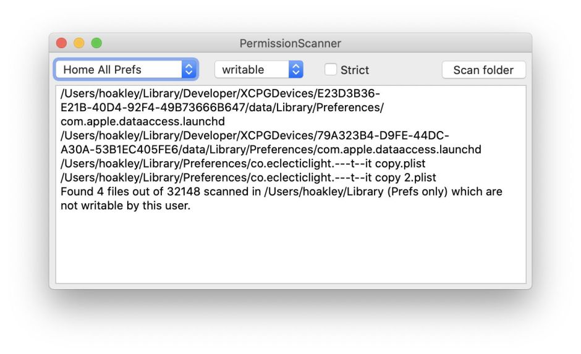Click the path line containing XCPGDevices/79A323B4
The width and height of the screenshot is (581, 354).
click(255, 136)
